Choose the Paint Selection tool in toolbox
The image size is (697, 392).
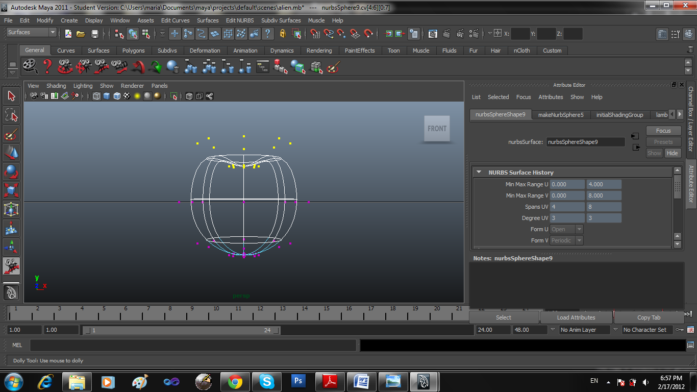tap(11, 134)
